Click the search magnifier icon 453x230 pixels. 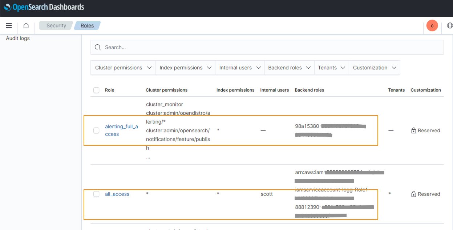coord(97,48)
